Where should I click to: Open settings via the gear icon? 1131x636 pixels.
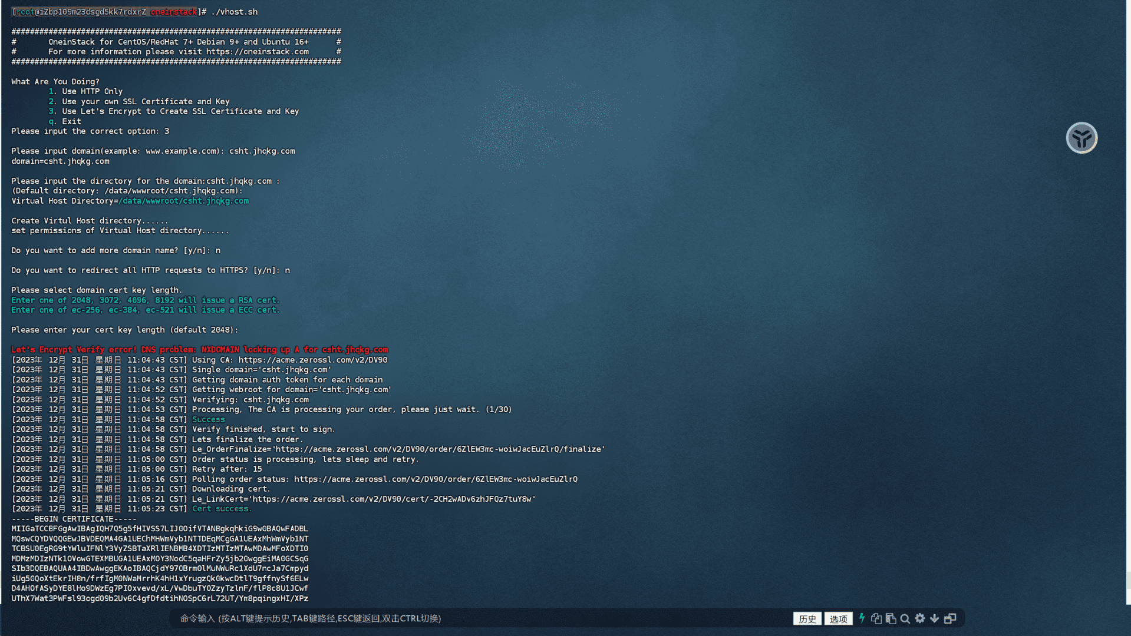(x=920, y=618)
